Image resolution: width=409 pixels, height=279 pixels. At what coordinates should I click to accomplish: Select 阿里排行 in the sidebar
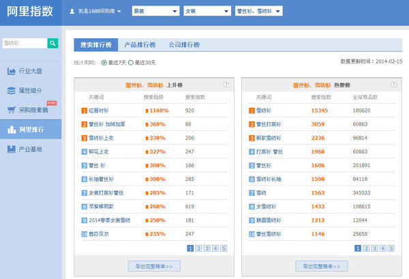(31, 129)
